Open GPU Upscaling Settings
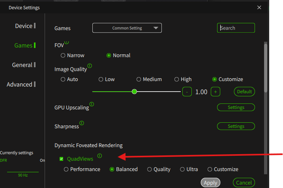Screen dimensions: 283x188 pos(236,107)
